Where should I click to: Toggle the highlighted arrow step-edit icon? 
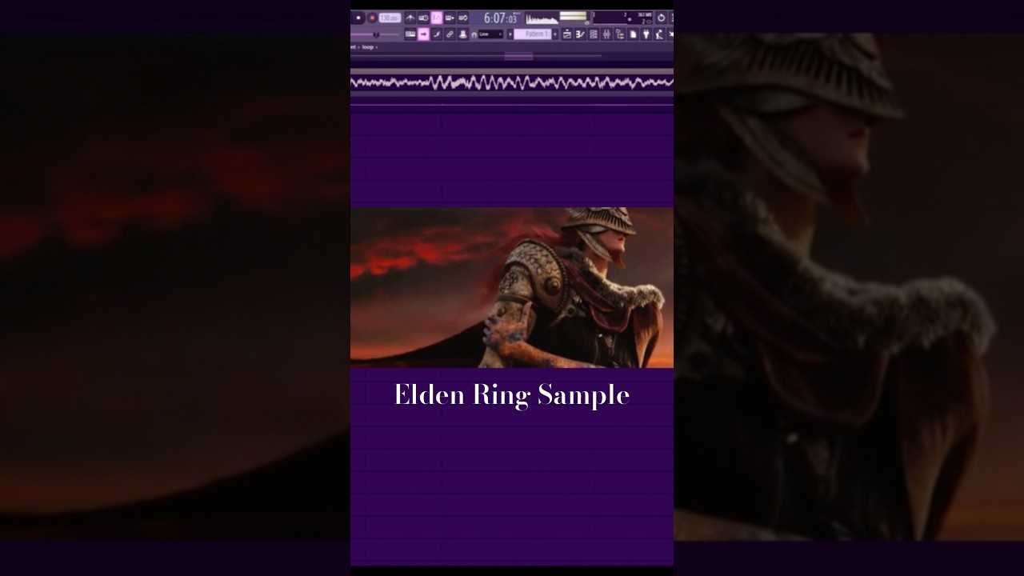[423, 34]
